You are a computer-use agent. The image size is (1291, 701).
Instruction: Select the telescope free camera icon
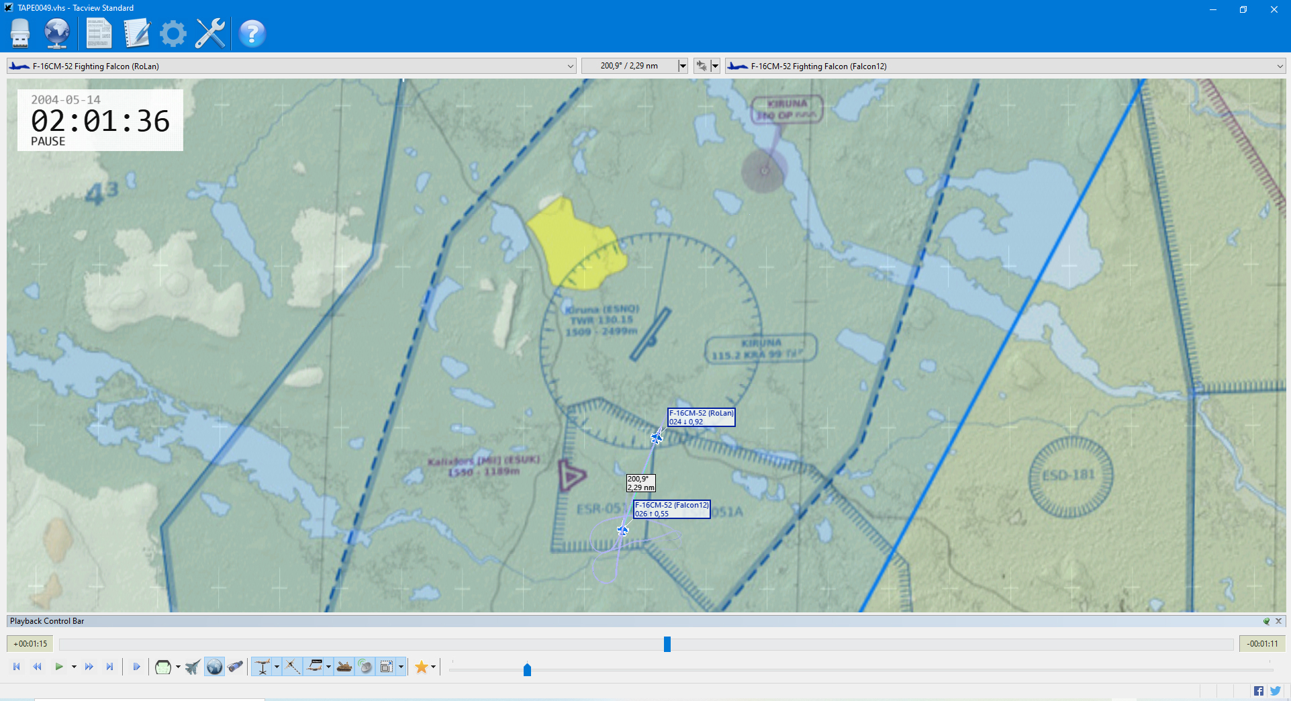point(235,667)
